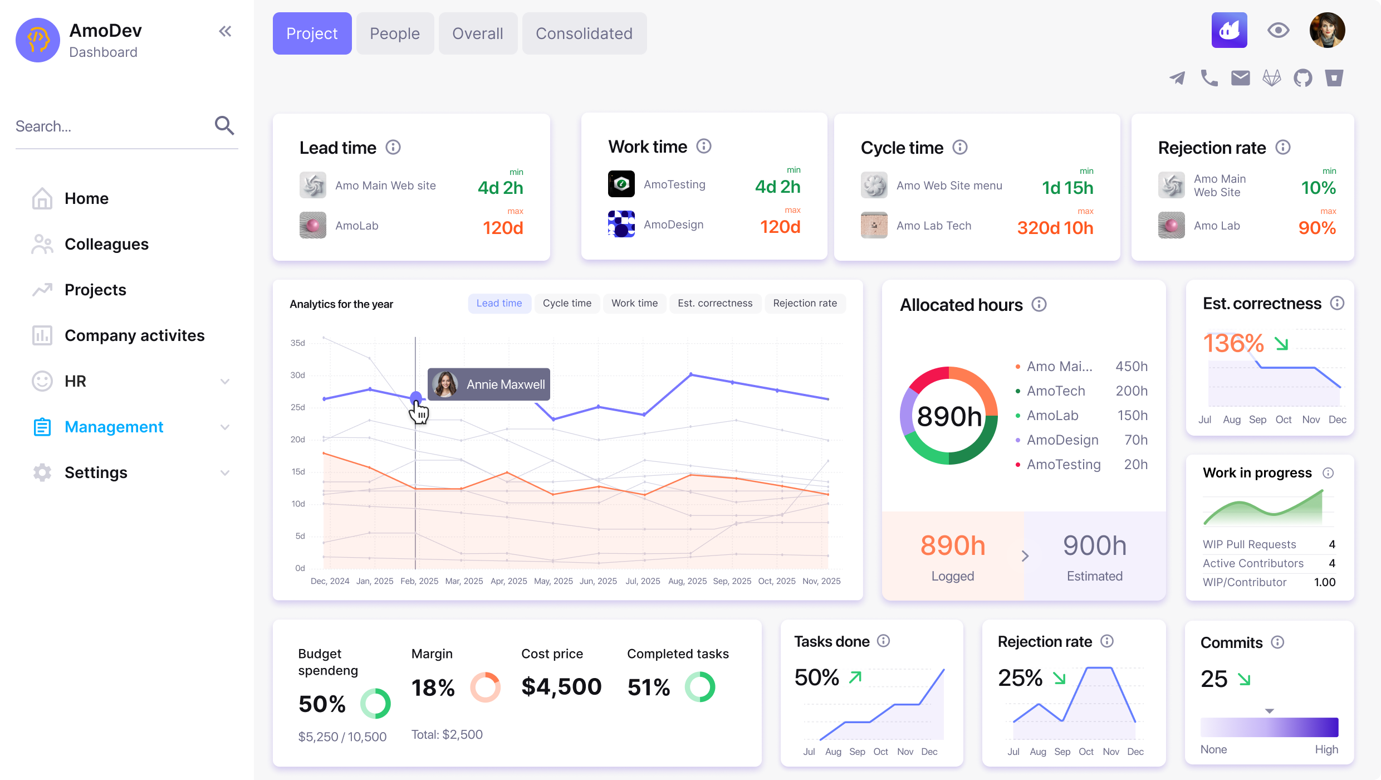Click the phone call icon
The width and height of the screenshot is (1381, 780).
pyautogui.click(x=1209, y=78)
